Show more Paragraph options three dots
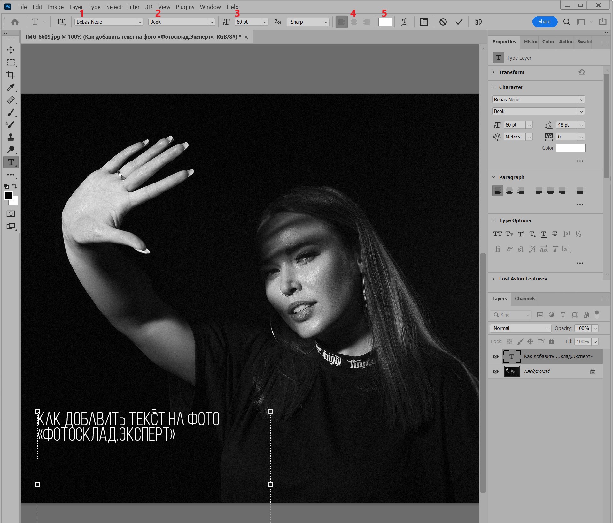 coord(580,205)
